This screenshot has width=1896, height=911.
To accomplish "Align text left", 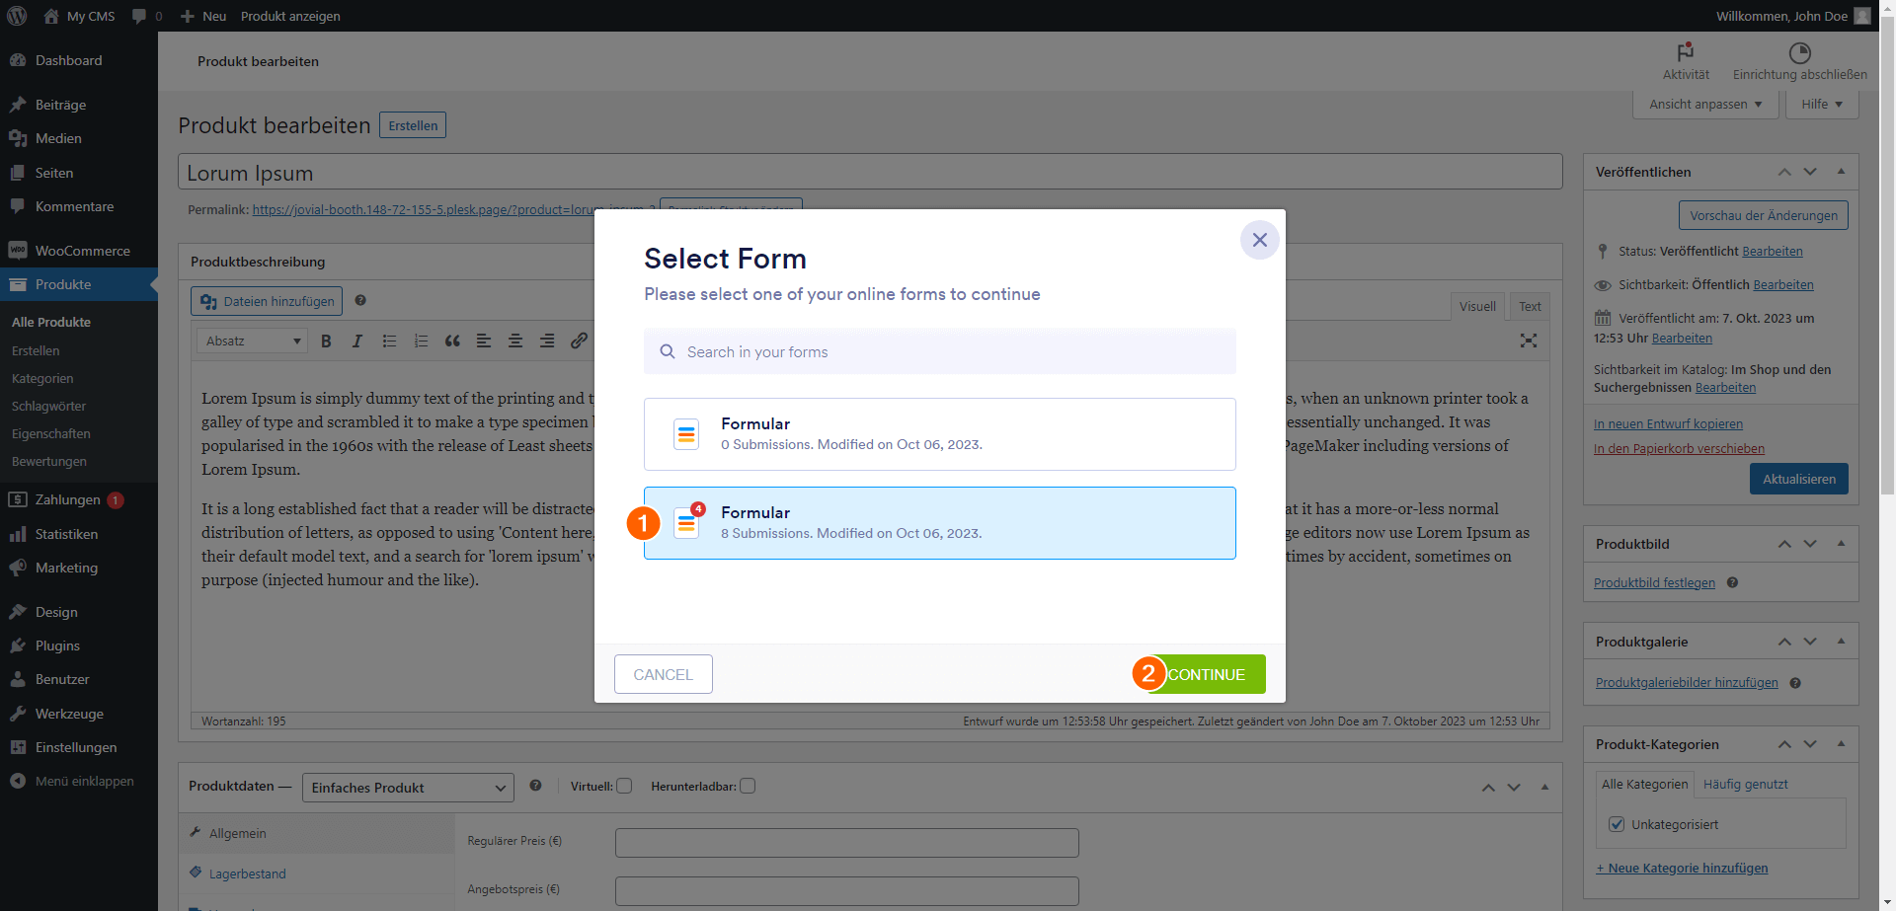I will pyautogui.click(x=484, y=341).
